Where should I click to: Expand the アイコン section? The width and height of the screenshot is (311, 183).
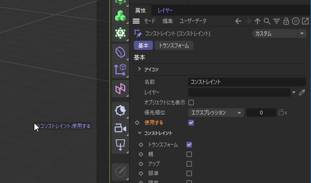coord(139,69)
